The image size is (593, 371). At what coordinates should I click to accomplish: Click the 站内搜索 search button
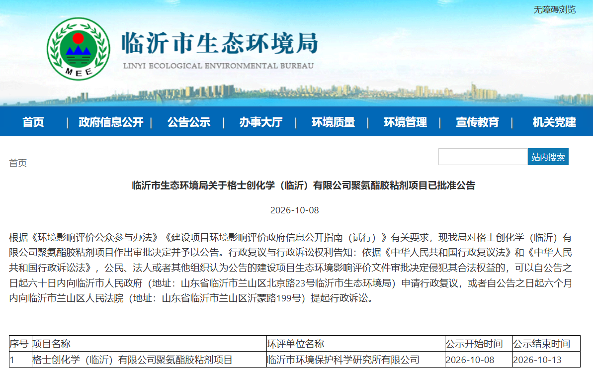click(548, 157)
